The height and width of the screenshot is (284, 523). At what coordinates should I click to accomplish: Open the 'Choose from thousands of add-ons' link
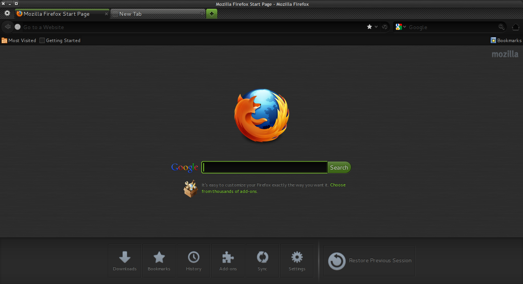point(274,188)
